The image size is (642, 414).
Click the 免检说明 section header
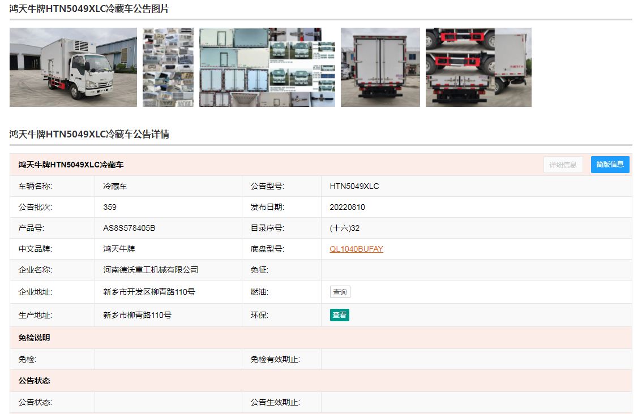[34, 338]
